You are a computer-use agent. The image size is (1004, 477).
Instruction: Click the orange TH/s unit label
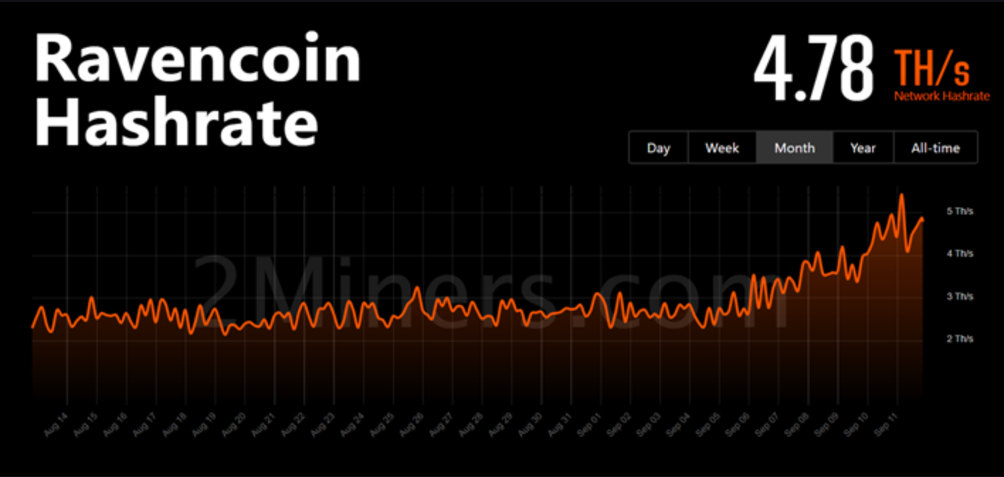[932, 69]
